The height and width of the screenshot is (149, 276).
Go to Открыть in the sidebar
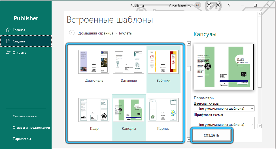click(26, 52)
